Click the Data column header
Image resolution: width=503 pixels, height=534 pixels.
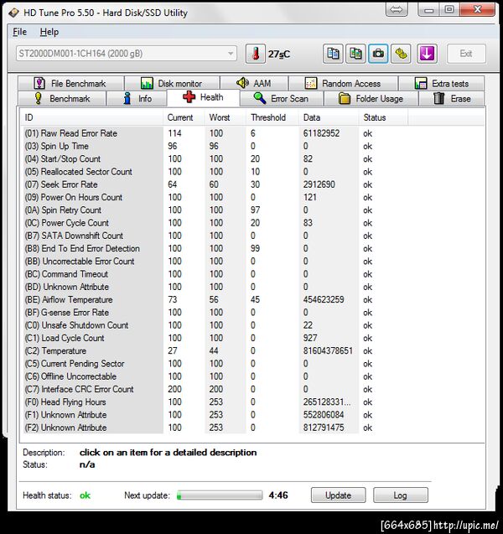tap(329, 117)
